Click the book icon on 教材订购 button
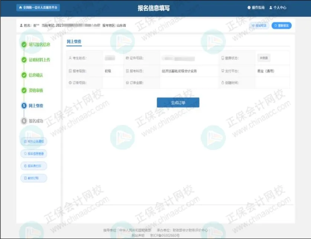311x239 pixels. 25,178
